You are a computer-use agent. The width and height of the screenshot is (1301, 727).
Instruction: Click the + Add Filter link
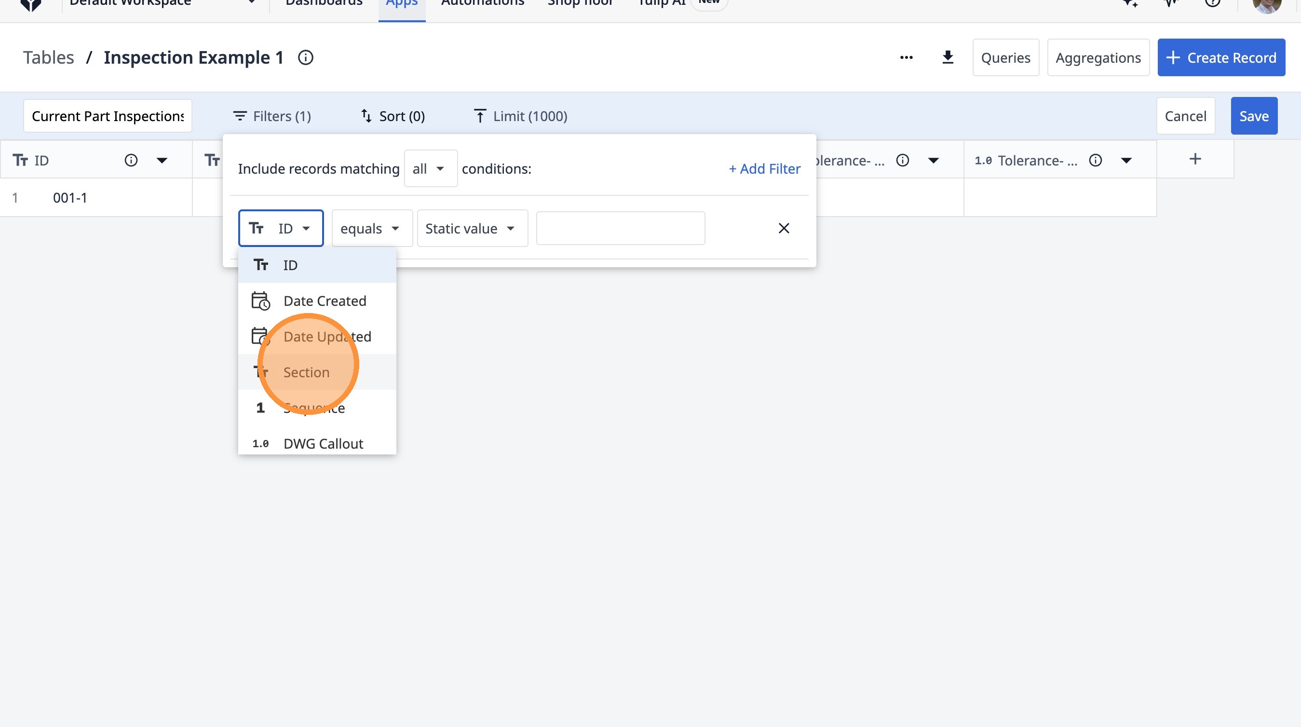click(764, 169)
